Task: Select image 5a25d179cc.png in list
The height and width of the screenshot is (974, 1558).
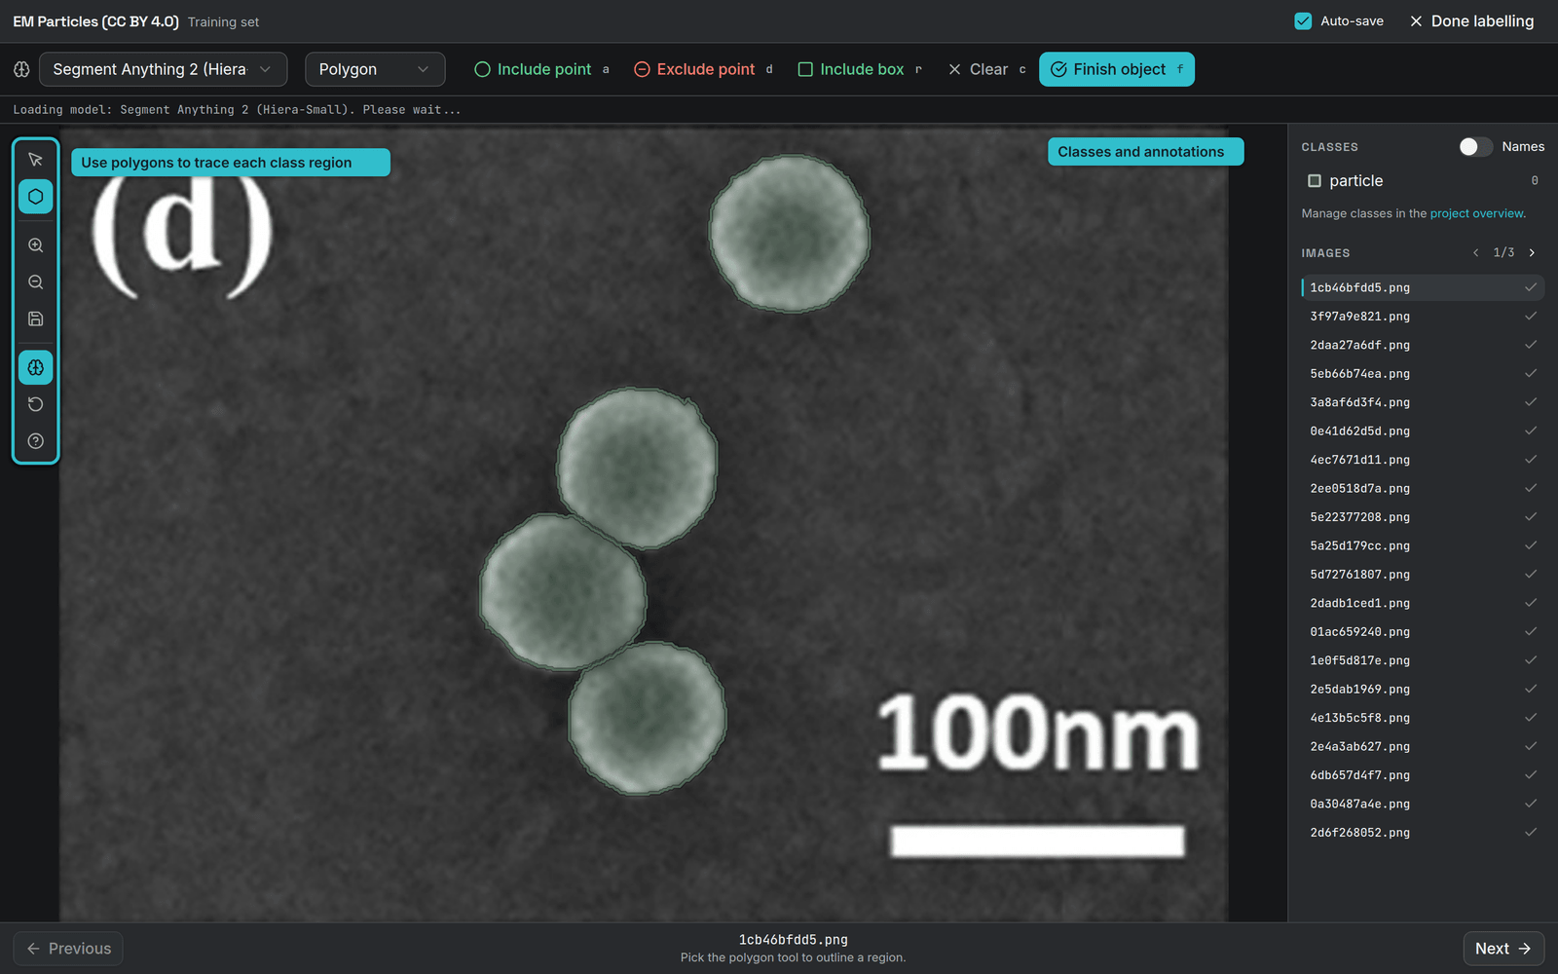Action: click(1423, 545)
